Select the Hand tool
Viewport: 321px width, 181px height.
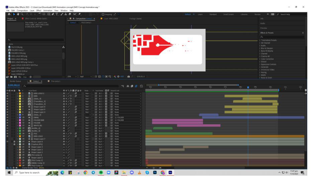click(x=18, y=14)
